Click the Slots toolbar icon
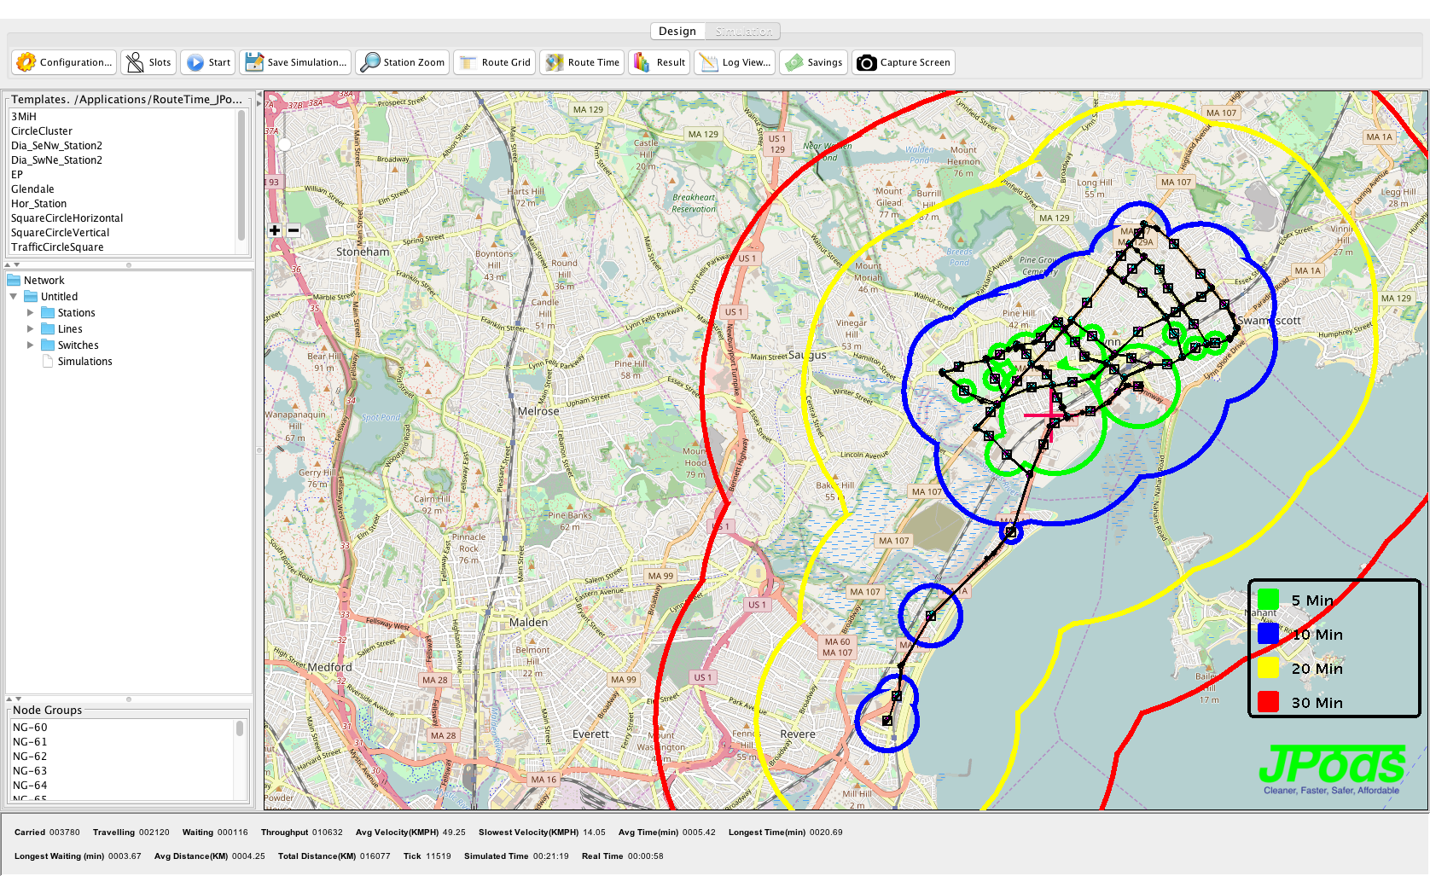Screen dimensions: 1430x876 pos(135,62)
